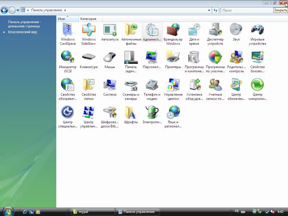Viewport: 288px width, 216px height.
Task: Open Свойства обозревателя icon
Action: point(67,89)
